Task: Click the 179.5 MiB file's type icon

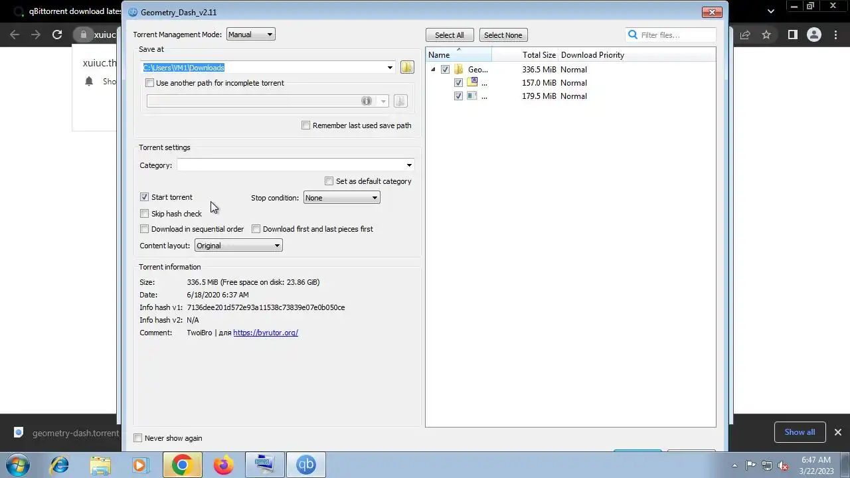Action: [471, 96]
